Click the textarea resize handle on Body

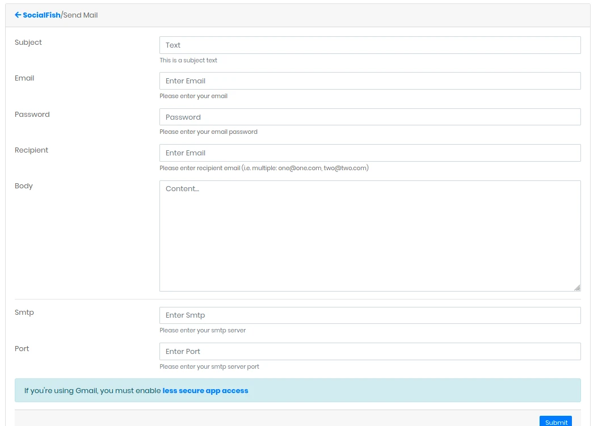(578, 288)
